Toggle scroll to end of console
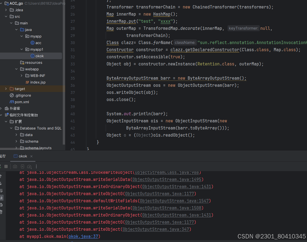The width and height of the screenshot is (307, 242). (x=1, y=198)
